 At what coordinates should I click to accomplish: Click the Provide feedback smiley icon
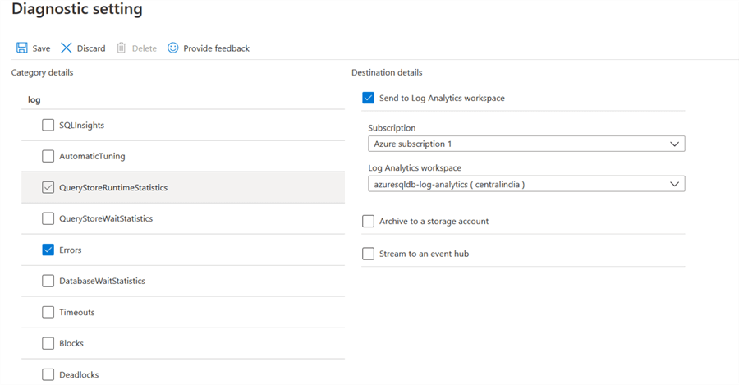pyautogui.click(x=173, y=48)
